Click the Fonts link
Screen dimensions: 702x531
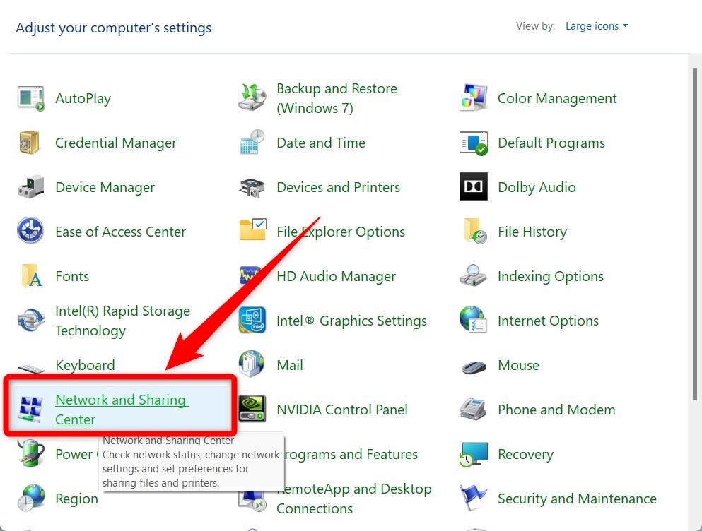click(72, 276)
